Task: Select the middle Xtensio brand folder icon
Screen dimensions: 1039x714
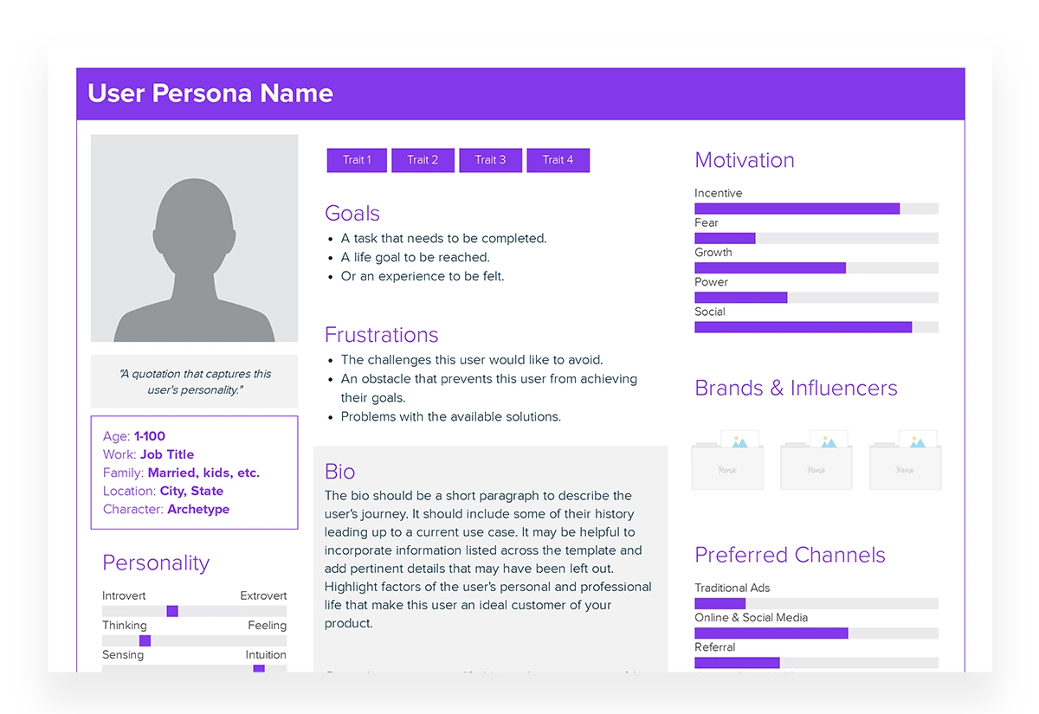Action: point(816,467)
